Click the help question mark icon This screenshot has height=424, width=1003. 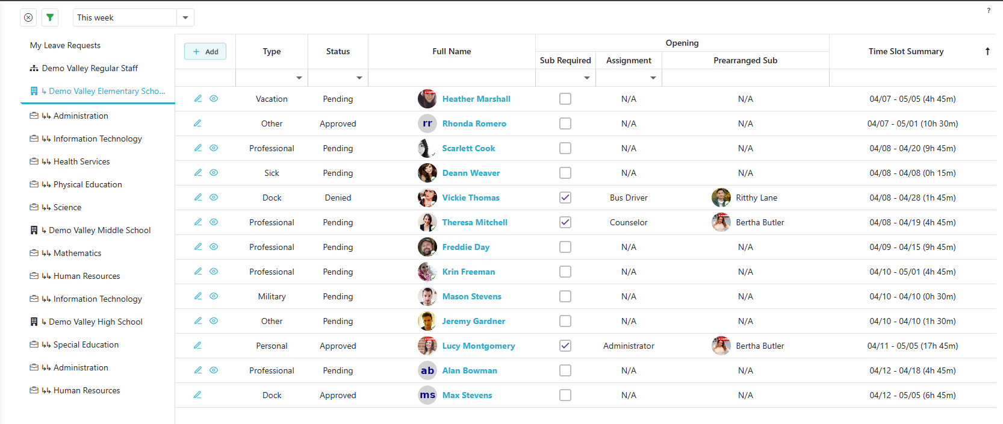[989, 10]
